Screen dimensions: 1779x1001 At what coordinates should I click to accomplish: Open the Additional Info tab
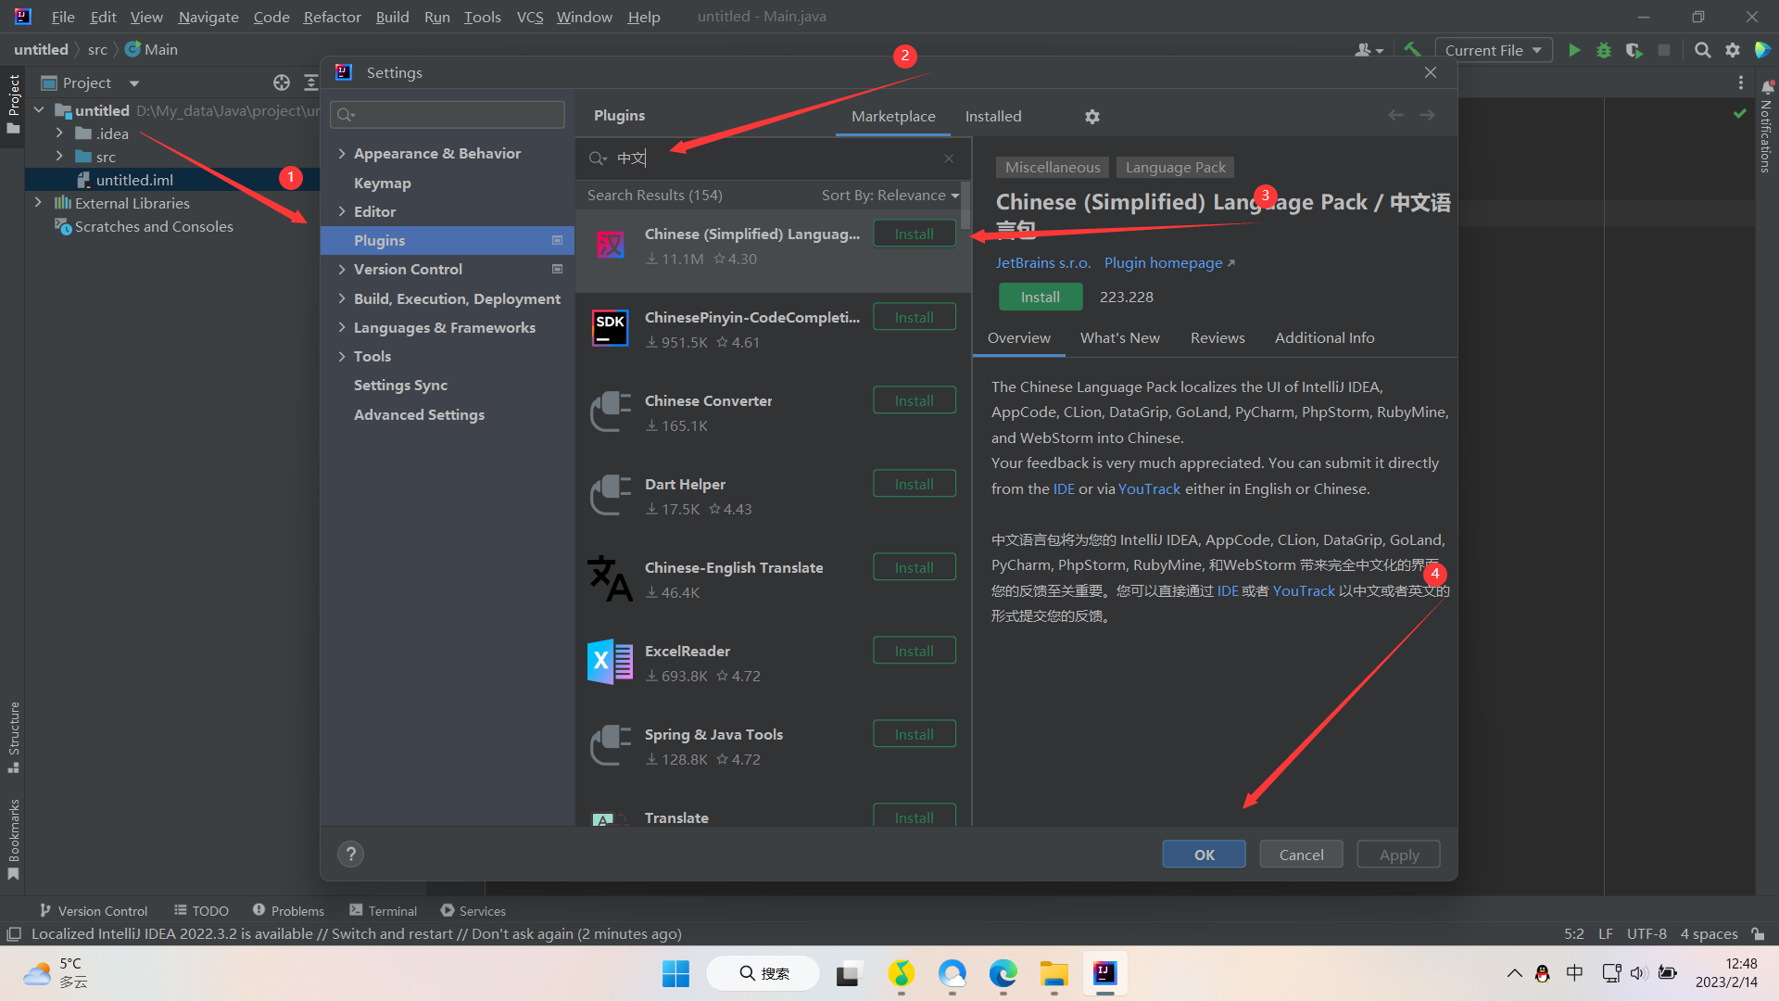pyautogui.click(x=1324, y=337)
